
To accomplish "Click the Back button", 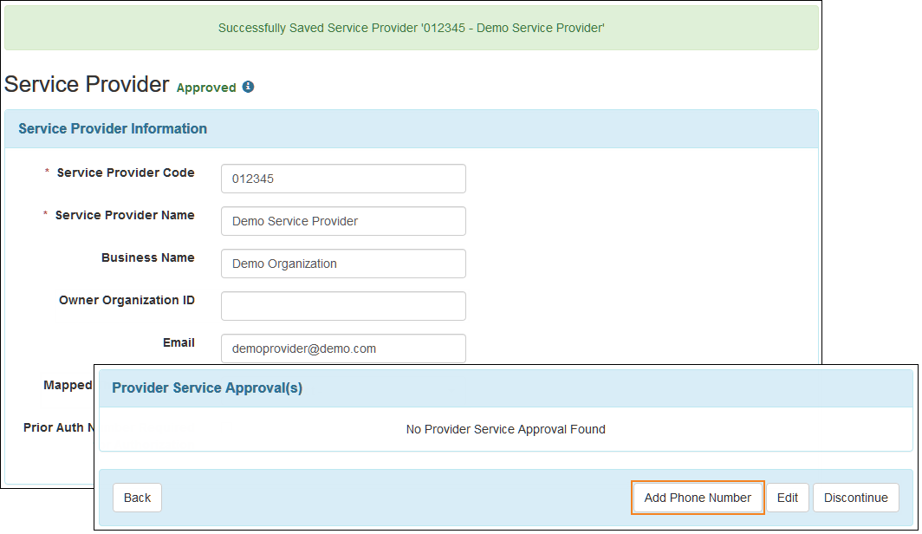I will (x=136, y=498).
